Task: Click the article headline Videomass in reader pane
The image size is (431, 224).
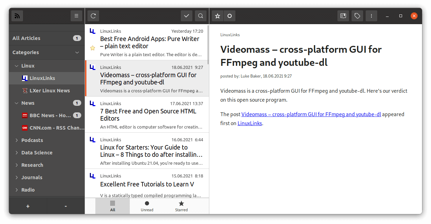Action: [x=301, y=56]
